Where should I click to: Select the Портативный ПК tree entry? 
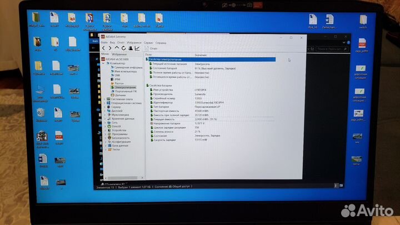pos(124,91)
